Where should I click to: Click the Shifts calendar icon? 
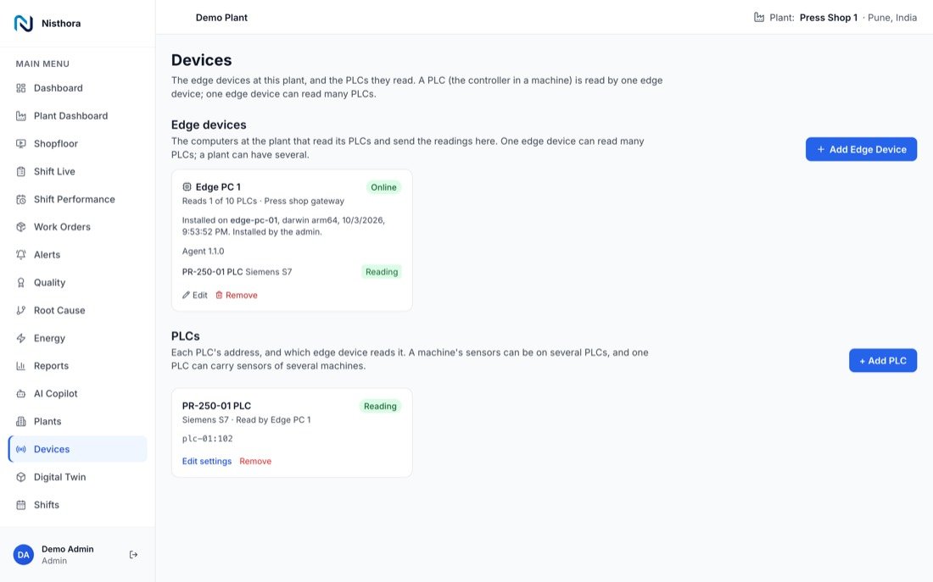21,505
